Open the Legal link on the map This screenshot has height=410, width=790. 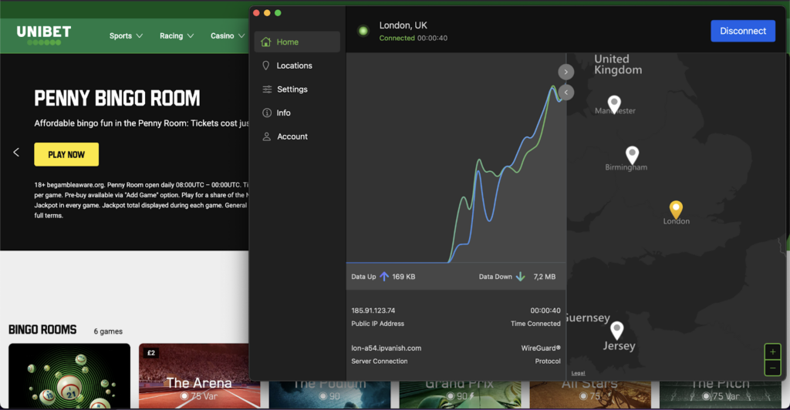coord(578,373)
